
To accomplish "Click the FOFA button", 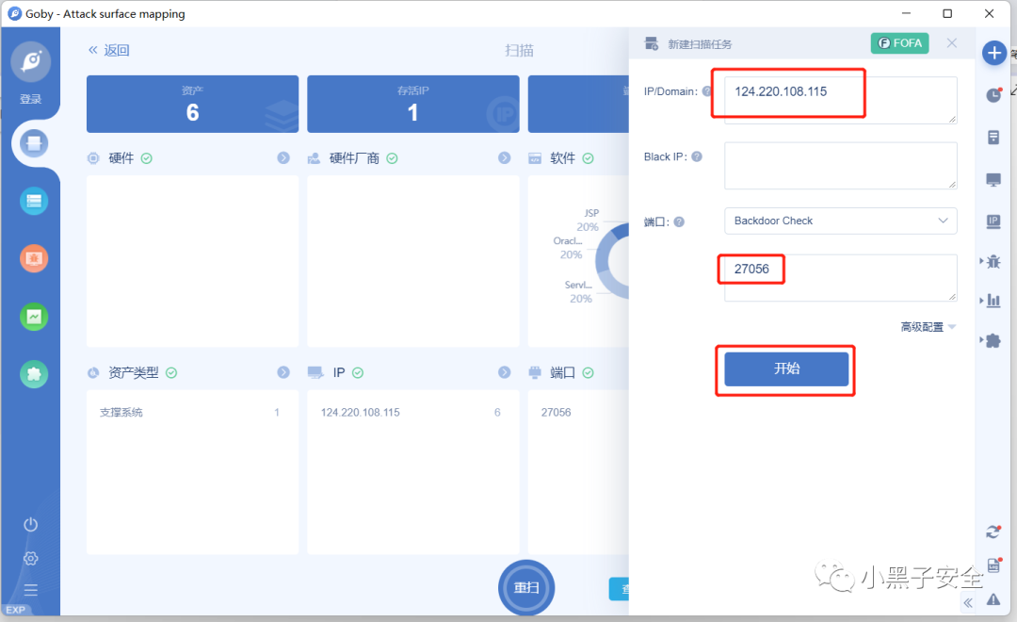I will (x=899, y=42).
